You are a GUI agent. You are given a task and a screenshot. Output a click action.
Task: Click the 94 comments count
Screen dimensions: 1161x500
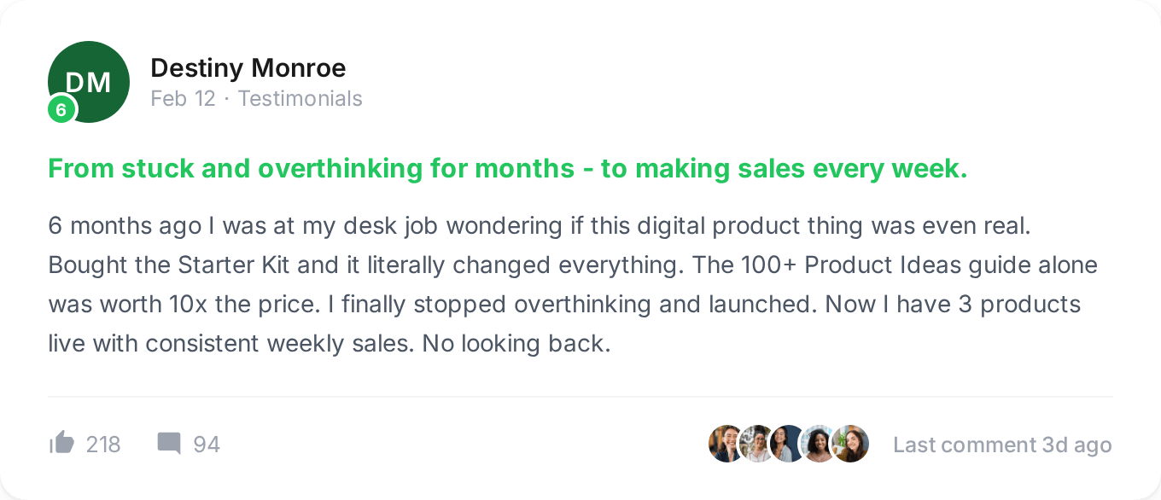click(207, 445)
